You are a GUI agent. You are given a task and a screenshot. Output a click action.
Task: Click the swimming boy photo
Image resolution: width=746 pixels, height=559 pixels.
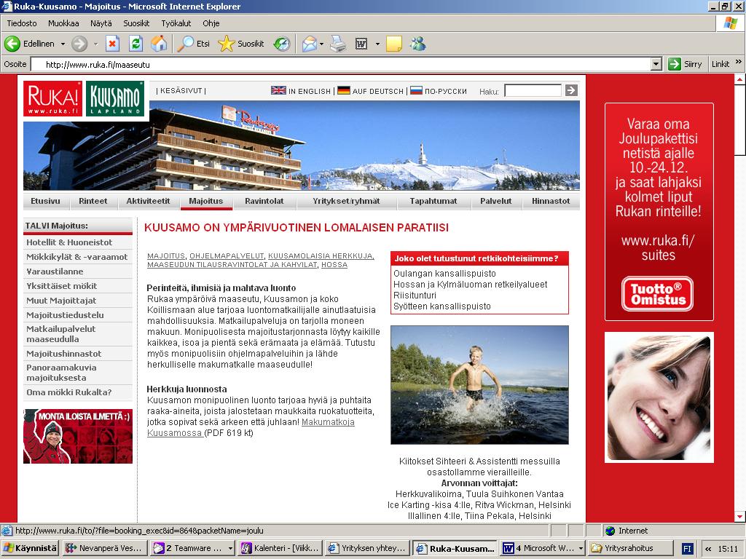click(479, 384)
